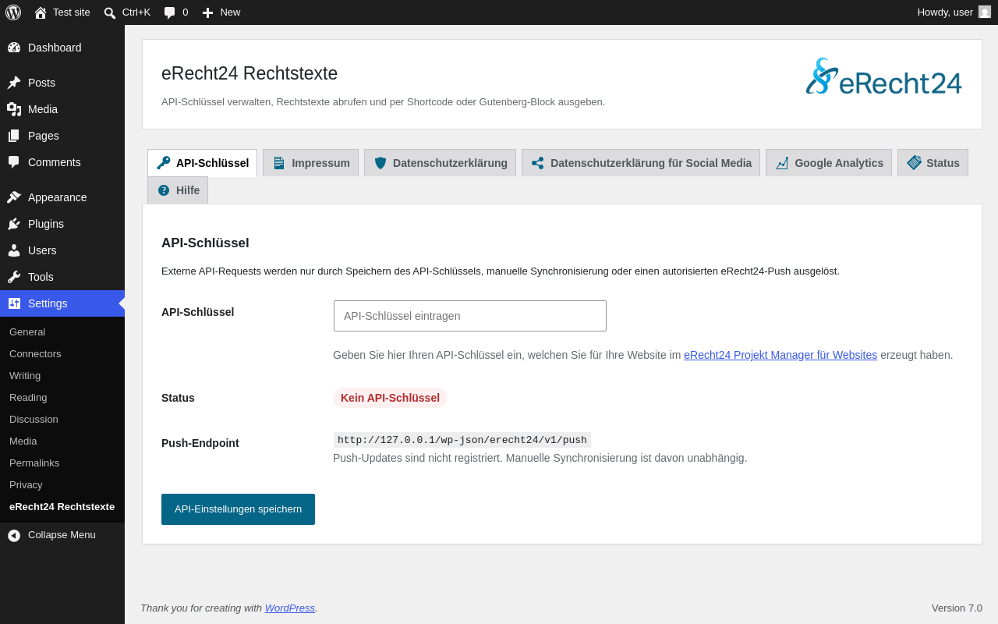Viewport: 998px width, 624px height.
Task: Select the API-Schlüssel tab
Action: (x=202, y=163)
